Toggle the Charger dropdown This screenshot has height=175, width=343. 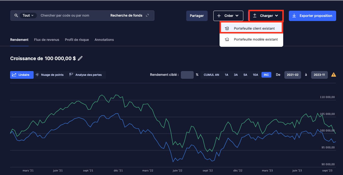pyautogui.click(x=266, y=16)
